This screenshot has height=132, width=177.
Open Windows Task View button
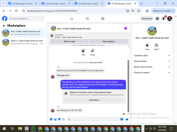click(x=12, y=128)
